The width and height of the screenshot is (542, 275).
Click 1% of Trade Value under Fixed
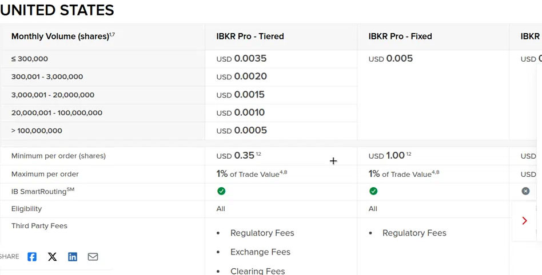point(404,174)
